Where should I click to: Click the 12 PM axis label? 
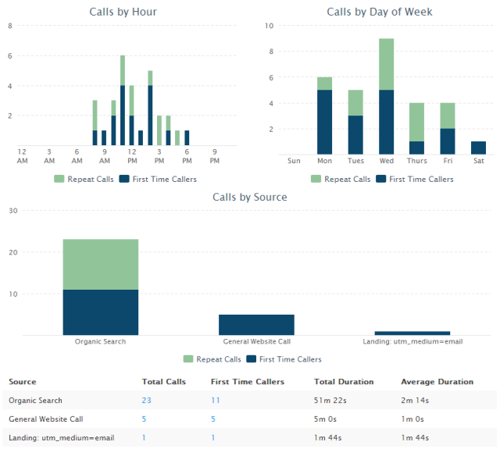click(132, 156)
